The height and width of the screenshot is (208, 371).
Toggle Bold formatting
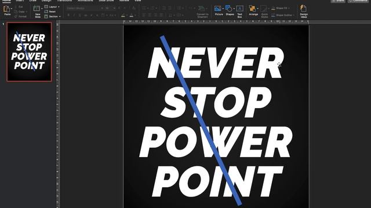68,16
